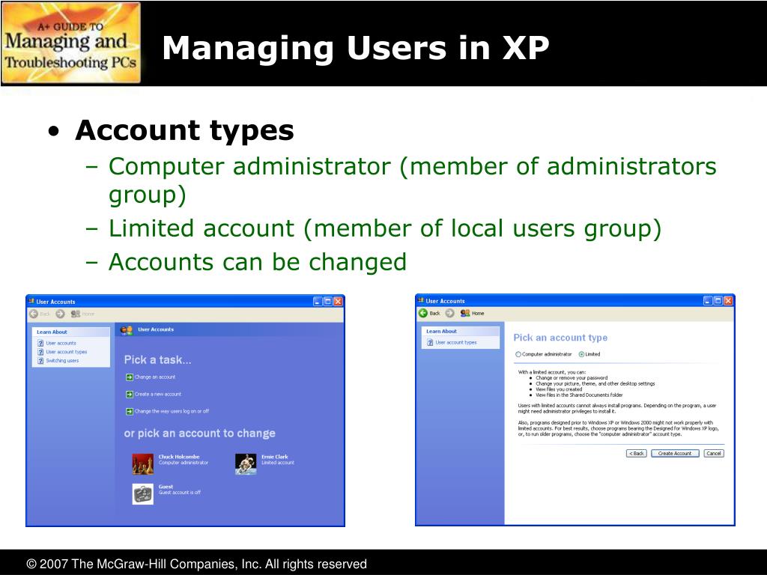Maximize the left User Accounts window
The image size is (767, 575).
(328, 302)
